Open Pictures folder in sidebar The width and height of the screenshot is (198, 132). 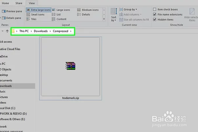[x=4, y=97]
